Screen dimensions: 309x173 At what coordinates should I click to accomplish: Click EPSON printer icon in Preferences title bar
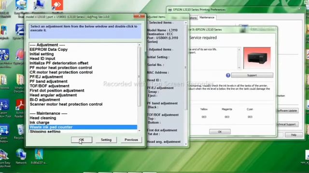[170, 10]
